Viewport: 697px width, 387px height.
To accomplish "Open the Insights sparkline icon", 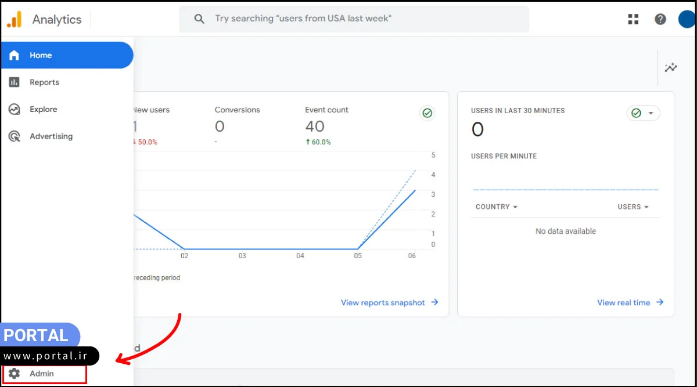I will (x=671, y=68).
